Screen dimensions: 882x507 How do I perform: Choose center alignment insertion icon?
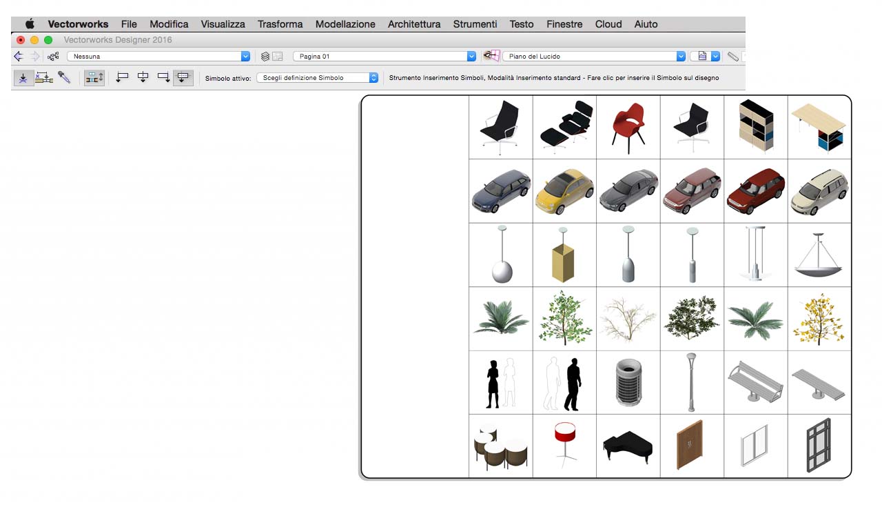pos(143,78)
